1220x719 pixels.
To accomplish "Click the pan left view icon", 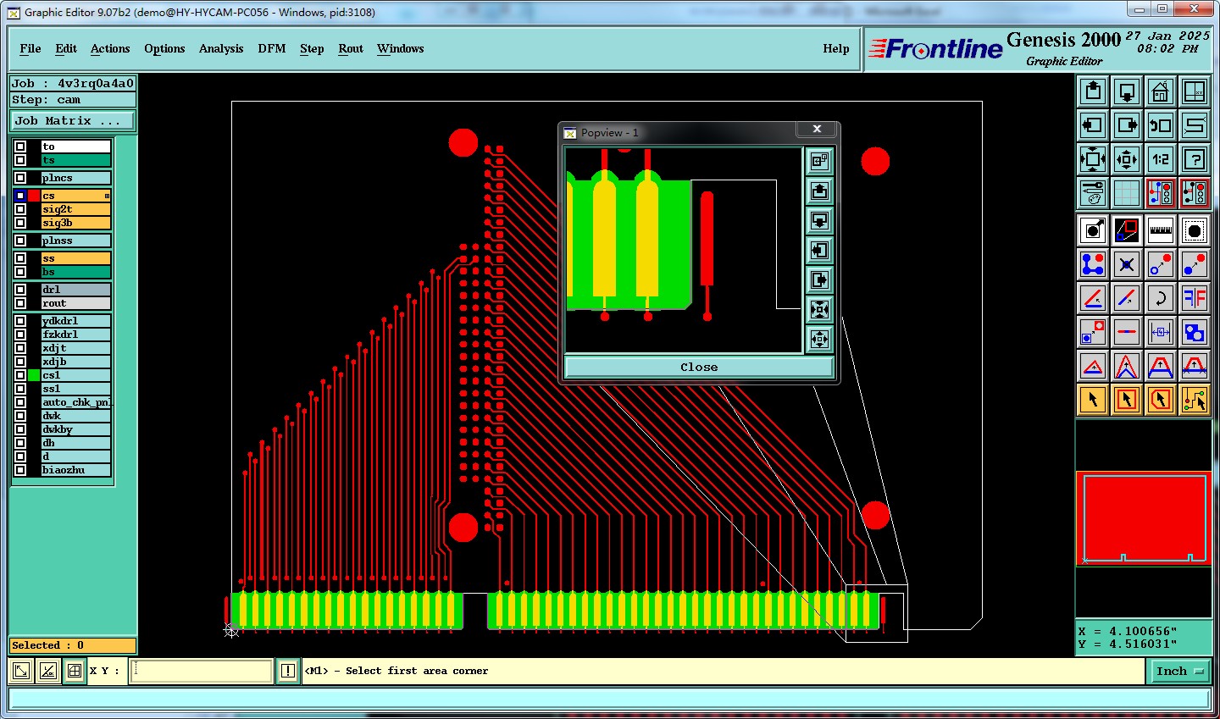I will 1093,125.
